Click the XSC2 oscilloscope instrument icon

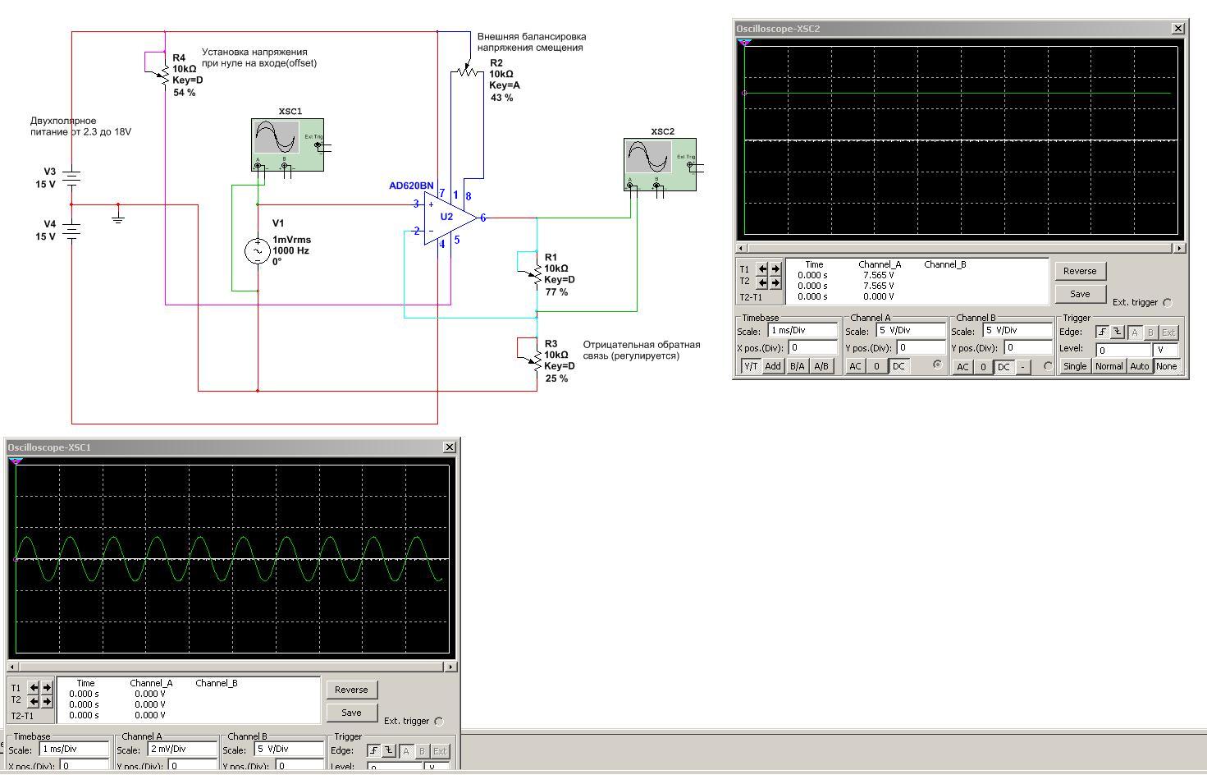(x=660, y=164)
